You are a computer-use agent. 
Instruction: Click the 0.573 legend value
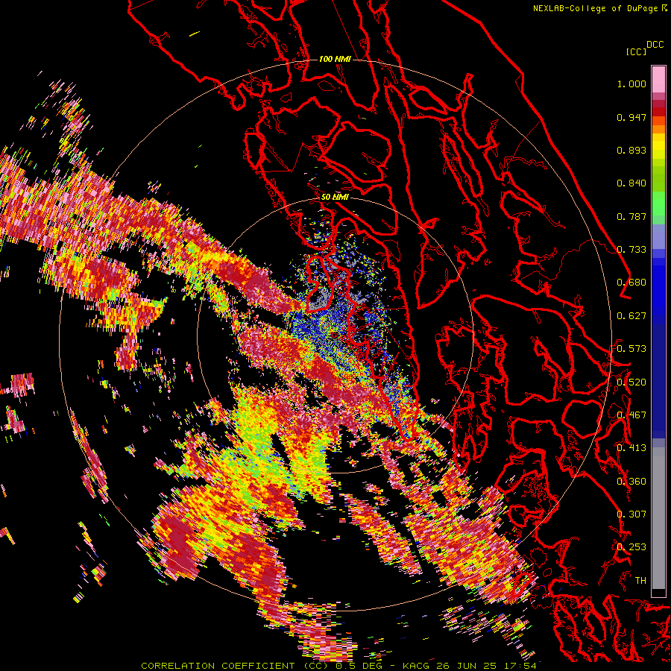point(631,349)
